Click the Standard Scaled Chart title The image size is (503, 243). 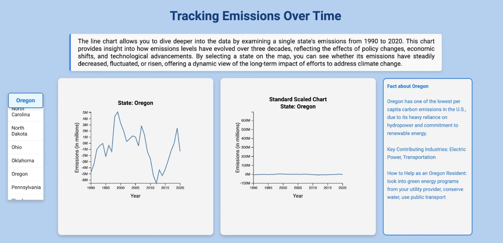[x=298, y=99]
